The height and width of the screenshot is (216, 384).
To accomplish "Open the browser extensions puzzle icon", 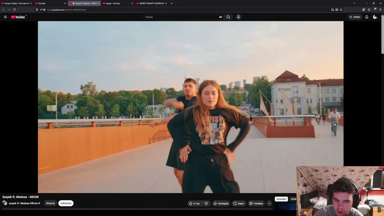I will coord(369,10).
